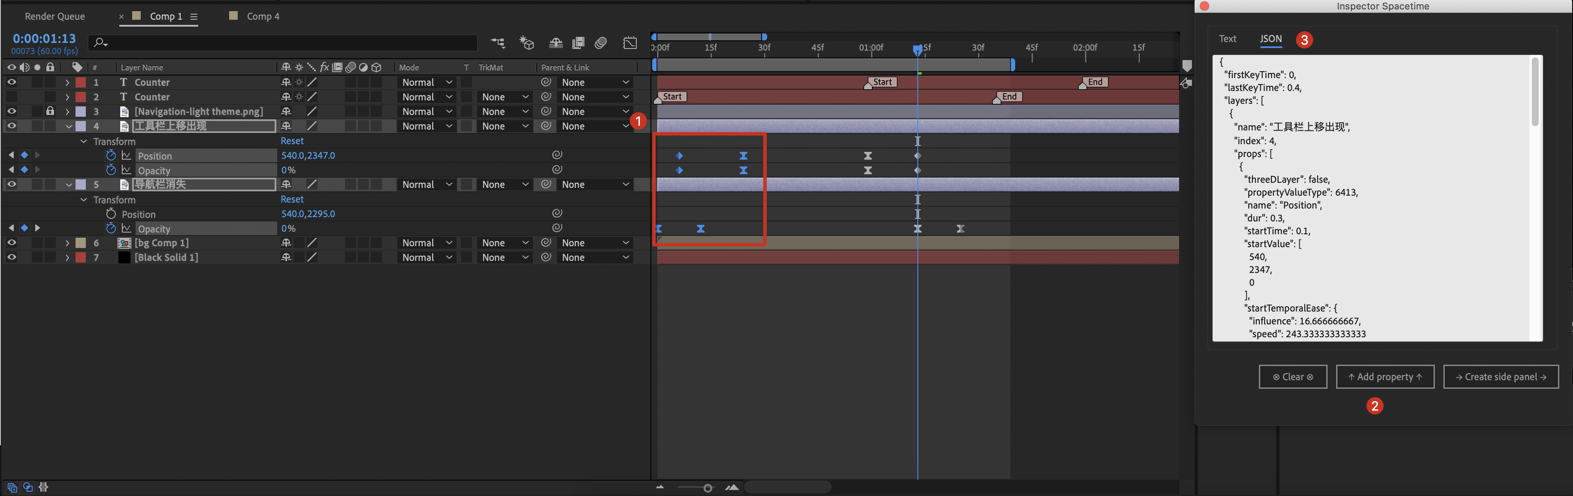Hide Counter layer 1 with eye icon
Screen dimensions: 1573x496
(x=12, y=82)
